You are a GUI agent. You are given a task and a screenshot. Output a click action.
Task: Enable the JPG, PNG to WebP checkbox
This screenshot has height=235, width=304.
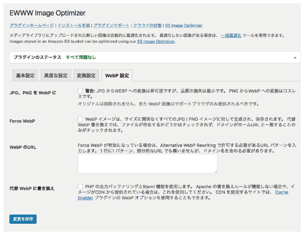coord(80,91)
